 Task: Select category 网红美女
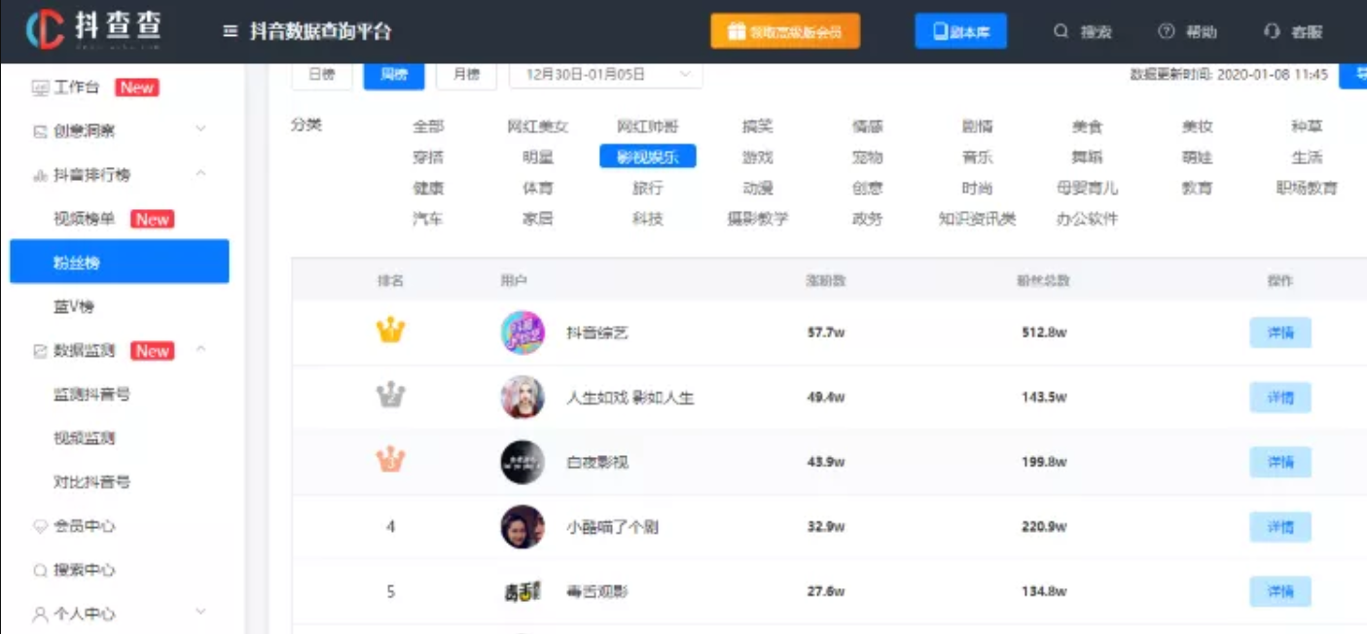click(x=538, y=126)
